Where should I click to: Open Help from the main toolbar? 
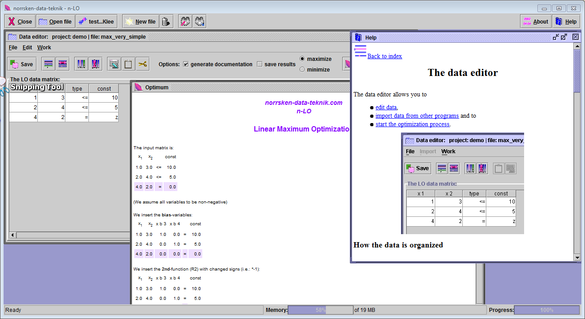pos(566,21)
